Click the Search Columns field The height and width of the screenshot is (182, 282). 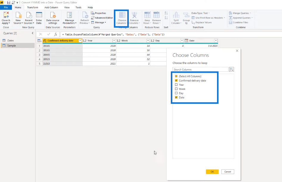pos(201,70)
